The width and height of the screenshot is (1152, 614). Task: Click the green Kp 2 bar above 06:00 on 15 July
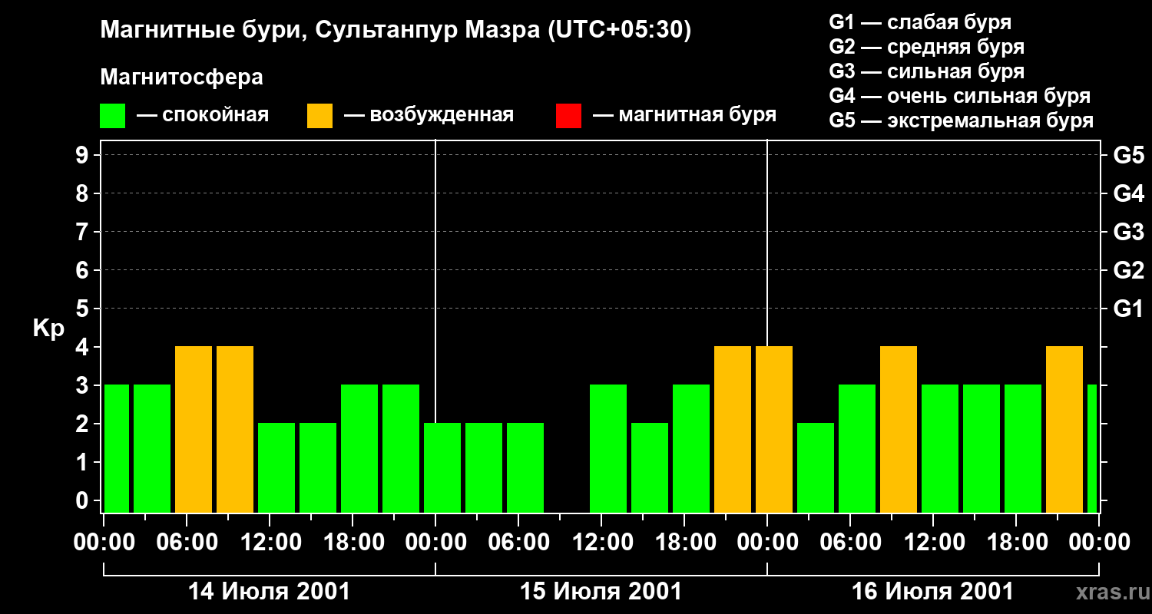(525, 468)
